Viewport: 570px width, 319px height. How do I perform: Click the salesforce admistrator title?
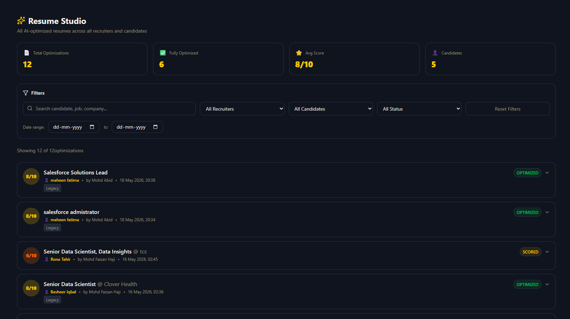(71, 212)
